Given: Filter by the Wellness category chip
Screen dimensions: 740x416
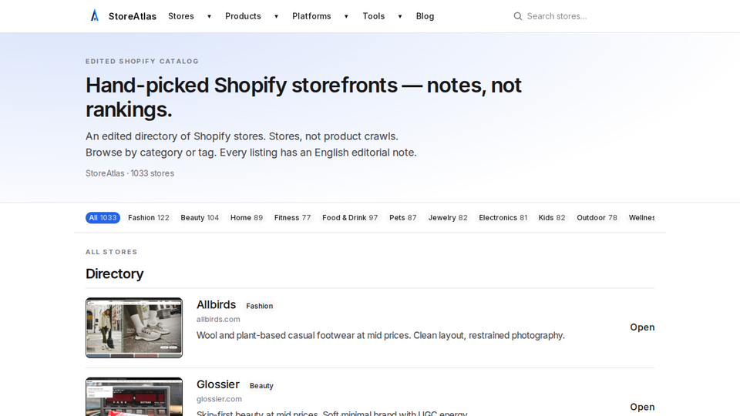Looking at the screenshot, I should point(641,217).
